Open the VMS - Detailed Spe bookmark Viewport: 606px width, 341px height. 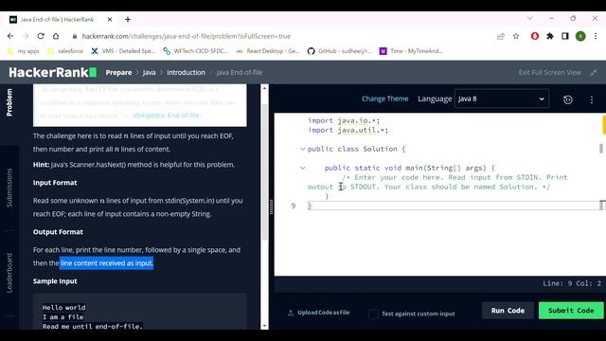[123, 51]
